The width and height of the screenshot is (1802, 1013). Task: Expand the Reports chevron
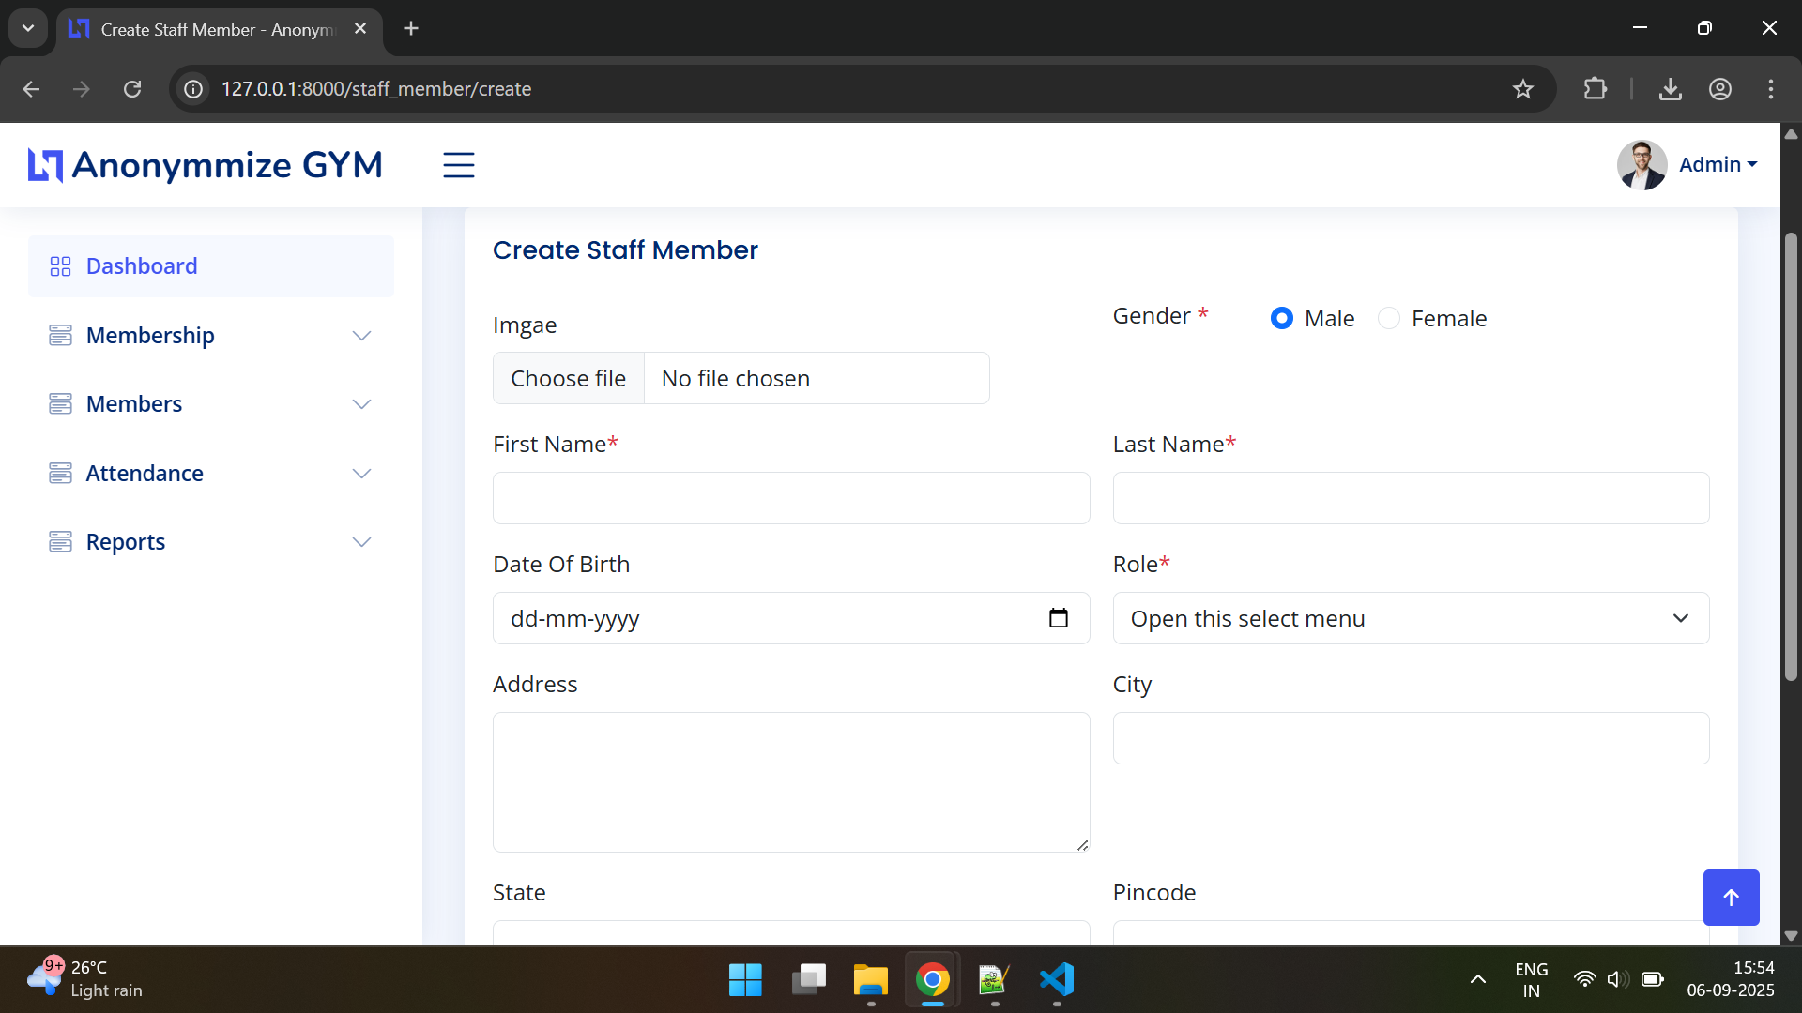pos(361,542)
